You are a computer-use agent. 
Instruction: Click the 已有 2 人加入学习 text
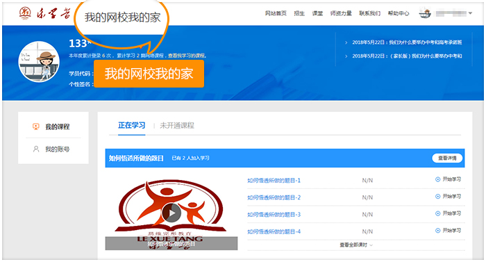(x=190, y=158)
